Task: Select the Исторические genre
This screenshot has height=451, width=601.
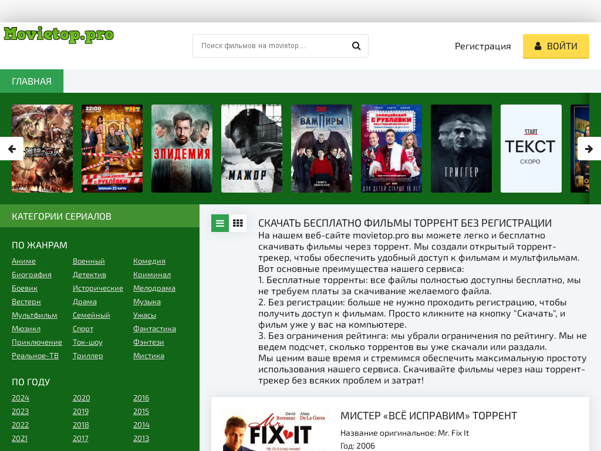Action: 98,288
